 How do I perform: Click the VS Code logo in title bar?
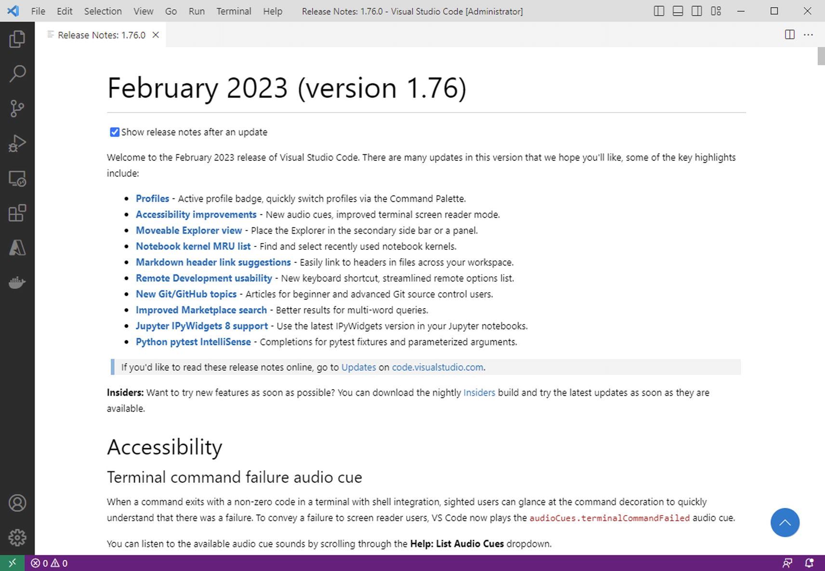[x=13, y=11]
